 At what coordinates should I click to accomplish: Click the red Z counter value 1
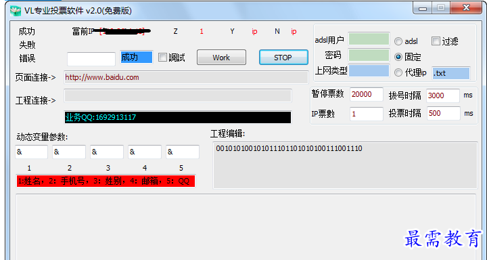point(202,31)
